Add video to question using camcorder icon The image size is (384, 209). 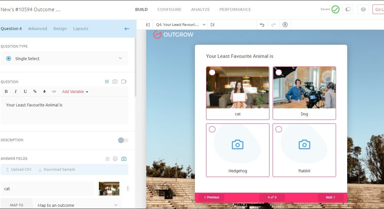coord(124,82)
